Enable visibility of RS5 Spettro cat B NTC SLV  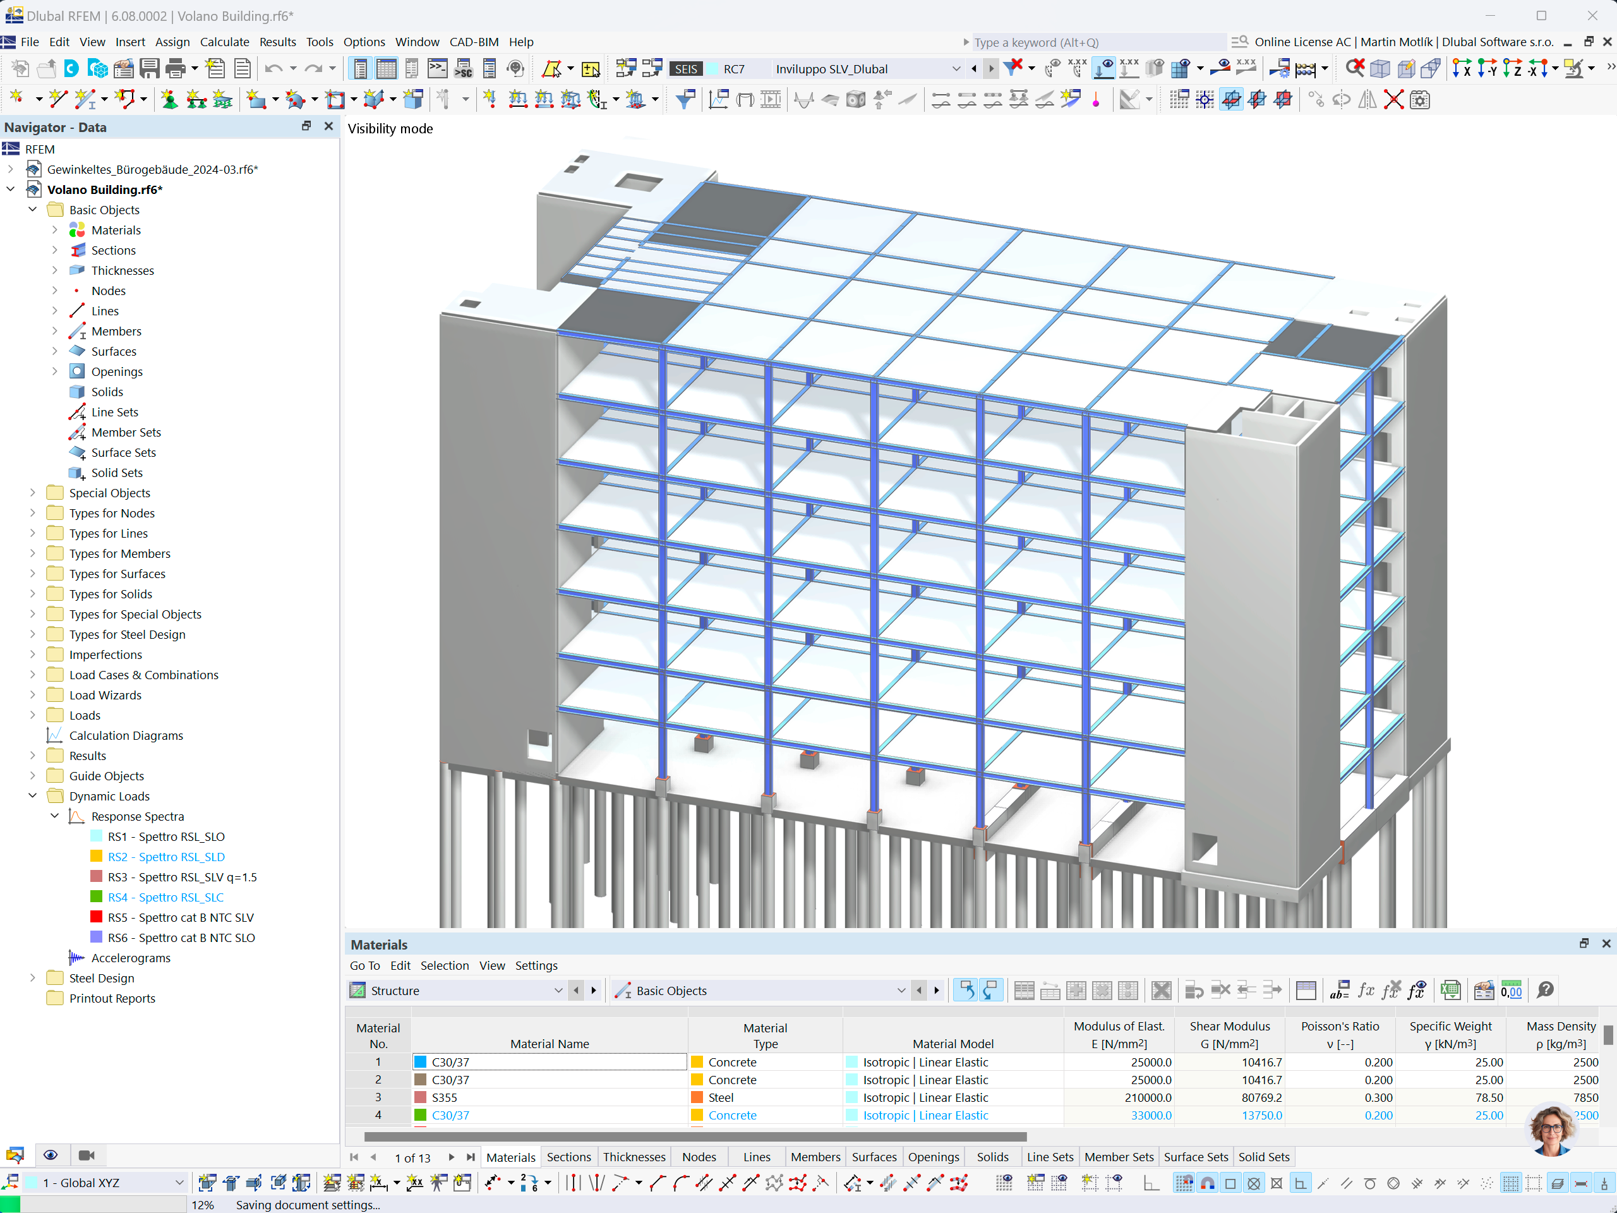click(98, 917)
